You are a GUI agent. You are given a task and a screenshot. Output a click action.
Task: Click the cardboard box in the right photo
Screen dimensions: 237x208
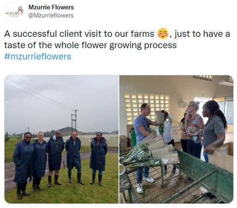point(222,156)
